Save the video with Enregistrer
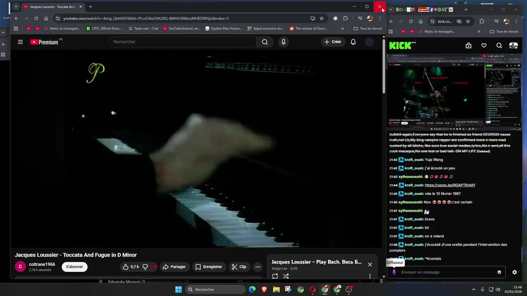Screen dimensions: 527x296 (x=209, y=267)
